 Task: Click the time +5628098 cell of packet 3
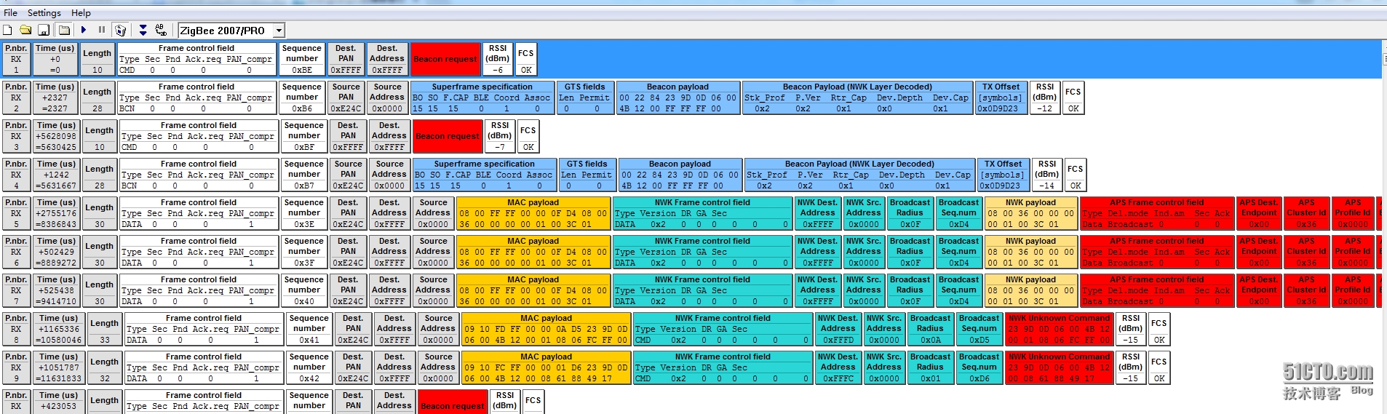point(56,136)
